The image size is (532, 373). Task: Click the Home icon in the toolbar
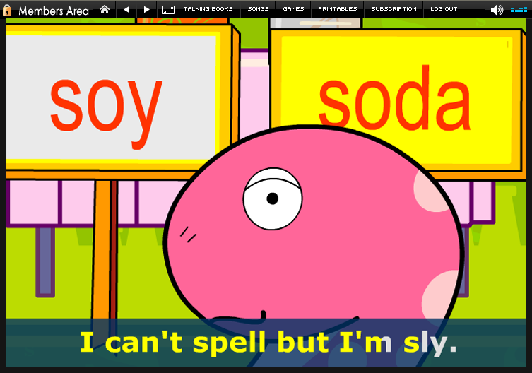point(105,9)
